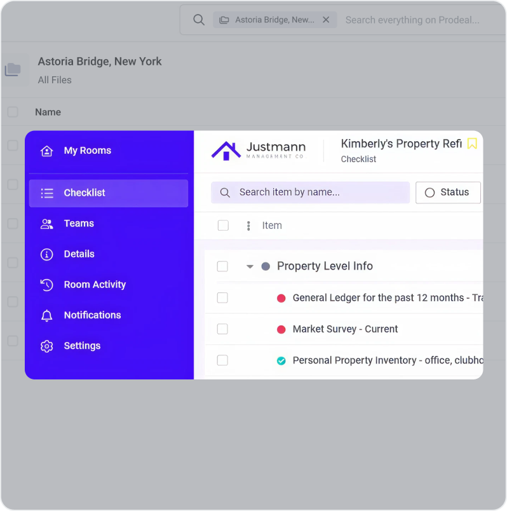The width and height of the screenshot is (507, 511).
Task: Go to Room Activity in the sidebar
Action: 95,285
